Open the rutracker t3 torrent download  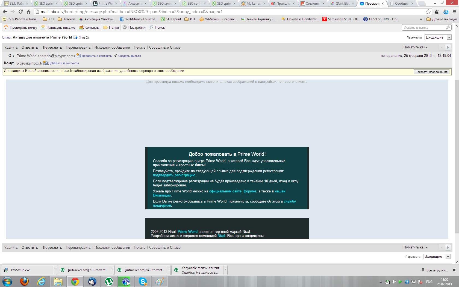[x=84, y=270]
